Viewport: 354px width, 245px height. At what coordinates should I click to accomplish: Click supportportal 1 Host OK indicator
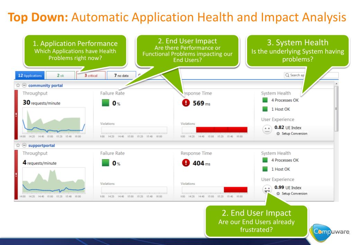pos(265,169)
